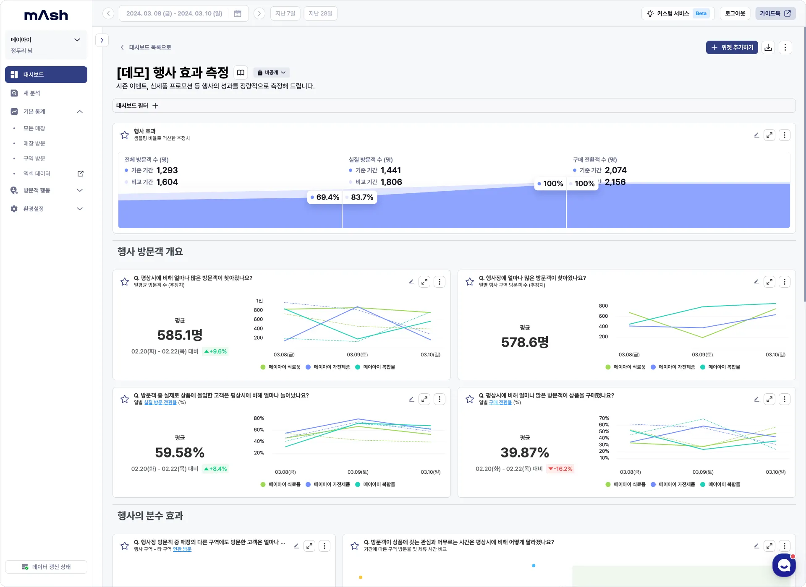Open dashboard more-options kebab menu
This screenshot has width=806, height=587.
click(x=785, y=47)
